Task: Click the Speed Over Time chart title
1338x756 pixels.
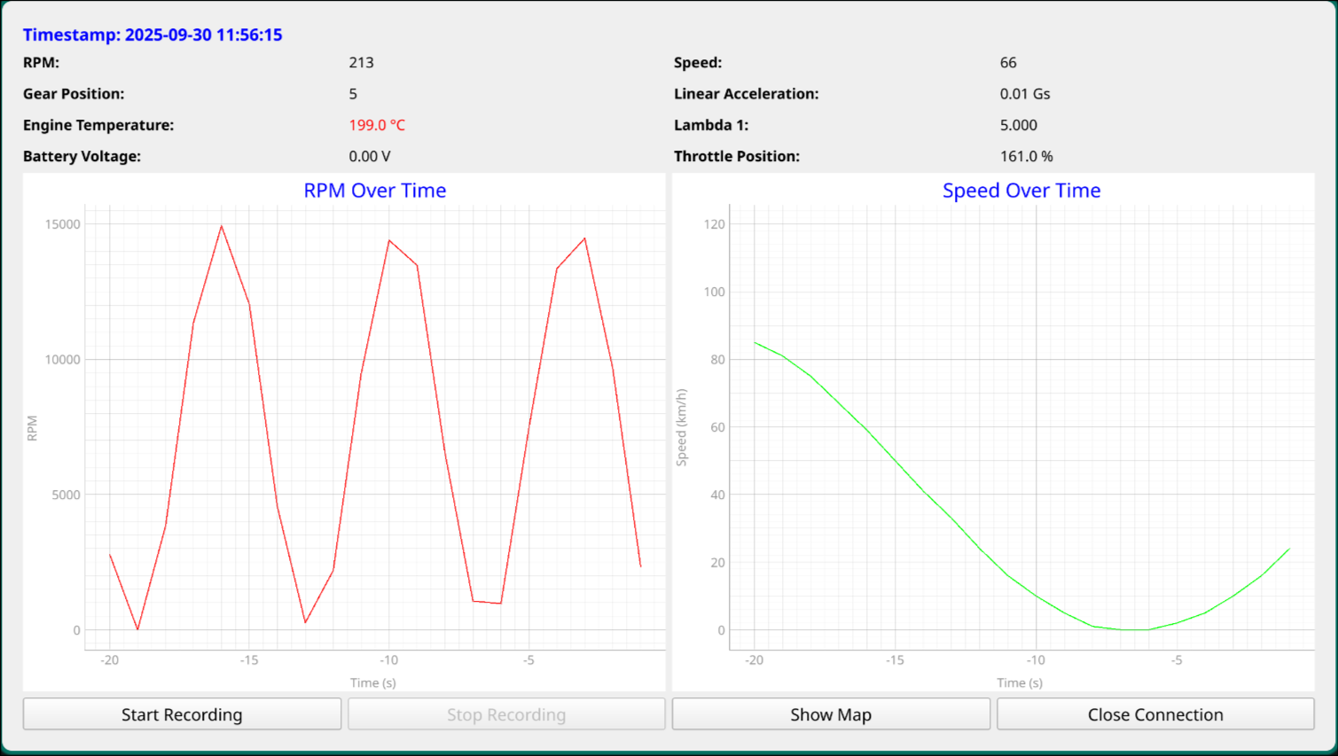Action: [x=1021, y=191]
